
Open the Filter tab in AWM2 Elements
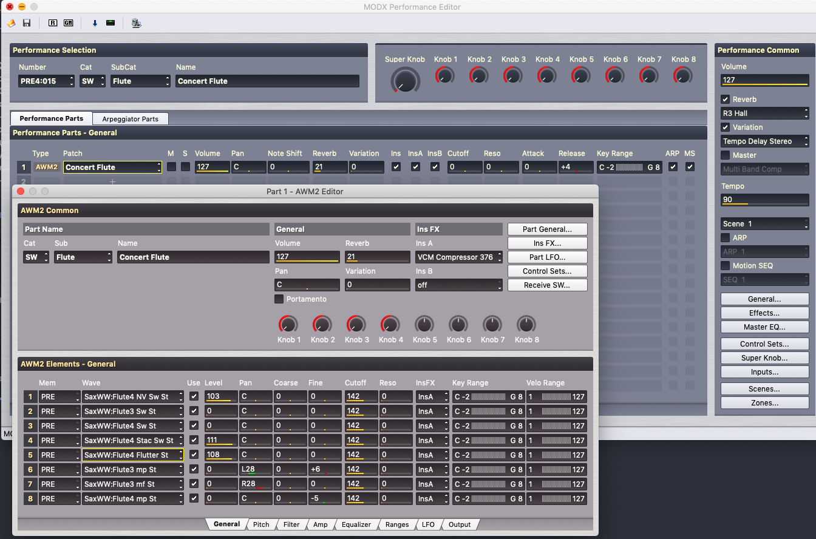click(x=291, y=524)
